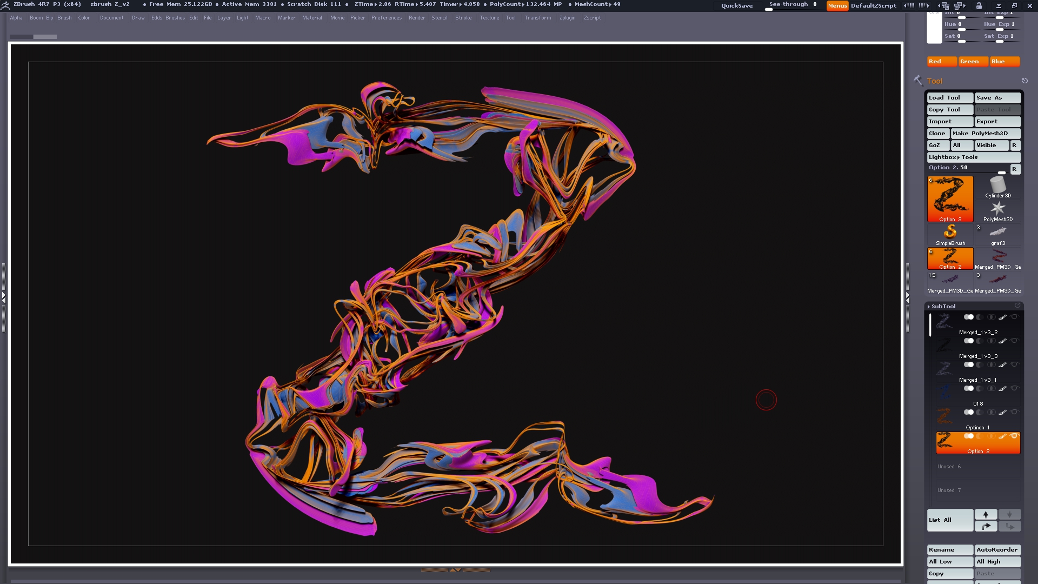
Task: Hide the Merged_1v3_2 subtool via the eye icon
Action: (1014, 317)
